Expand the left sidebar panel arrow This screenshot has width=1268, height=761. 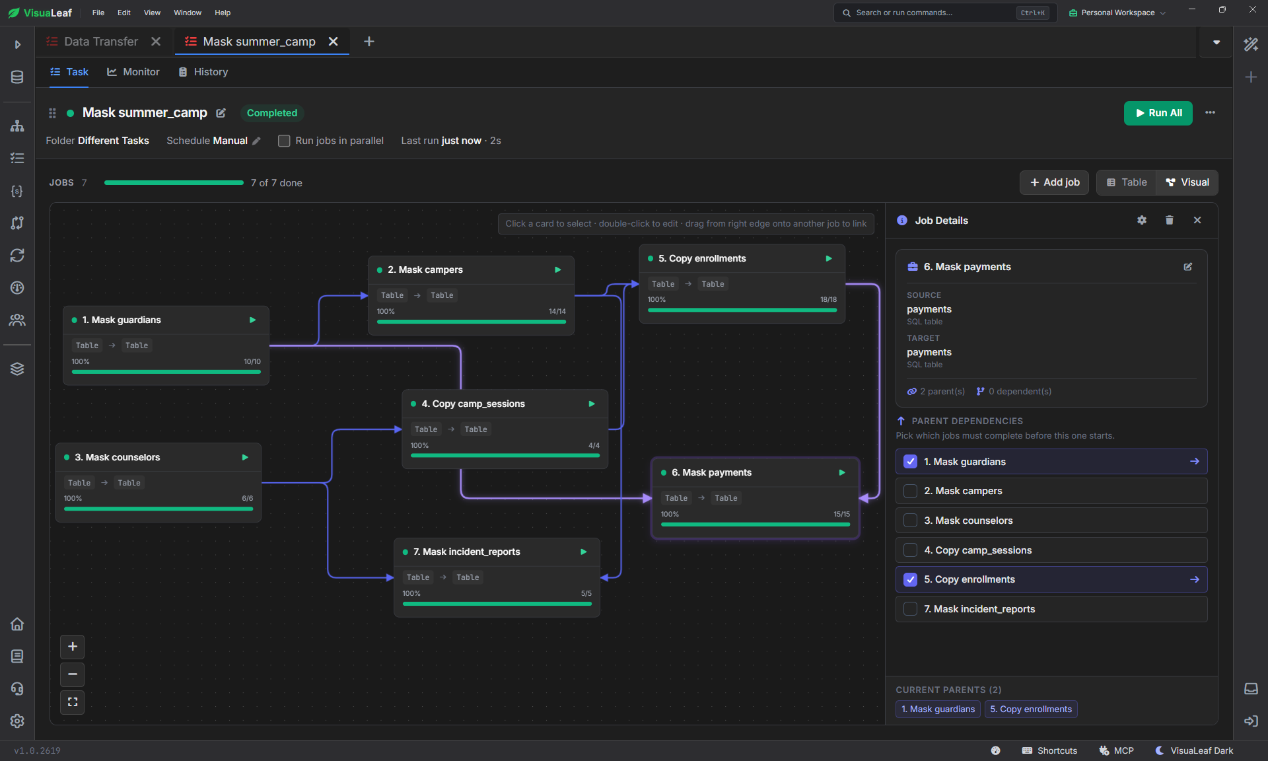17,44
